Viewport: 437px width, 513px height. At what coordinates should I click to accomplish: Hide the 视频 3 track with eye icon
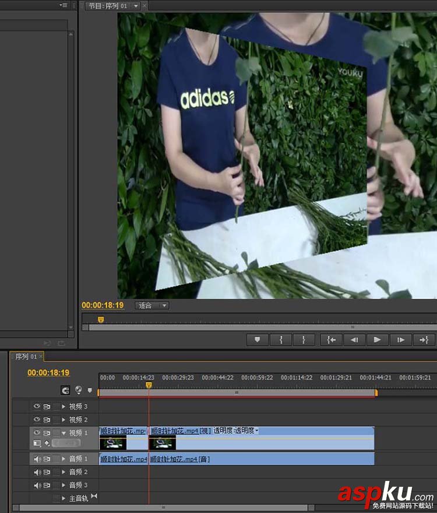(37, 406)
